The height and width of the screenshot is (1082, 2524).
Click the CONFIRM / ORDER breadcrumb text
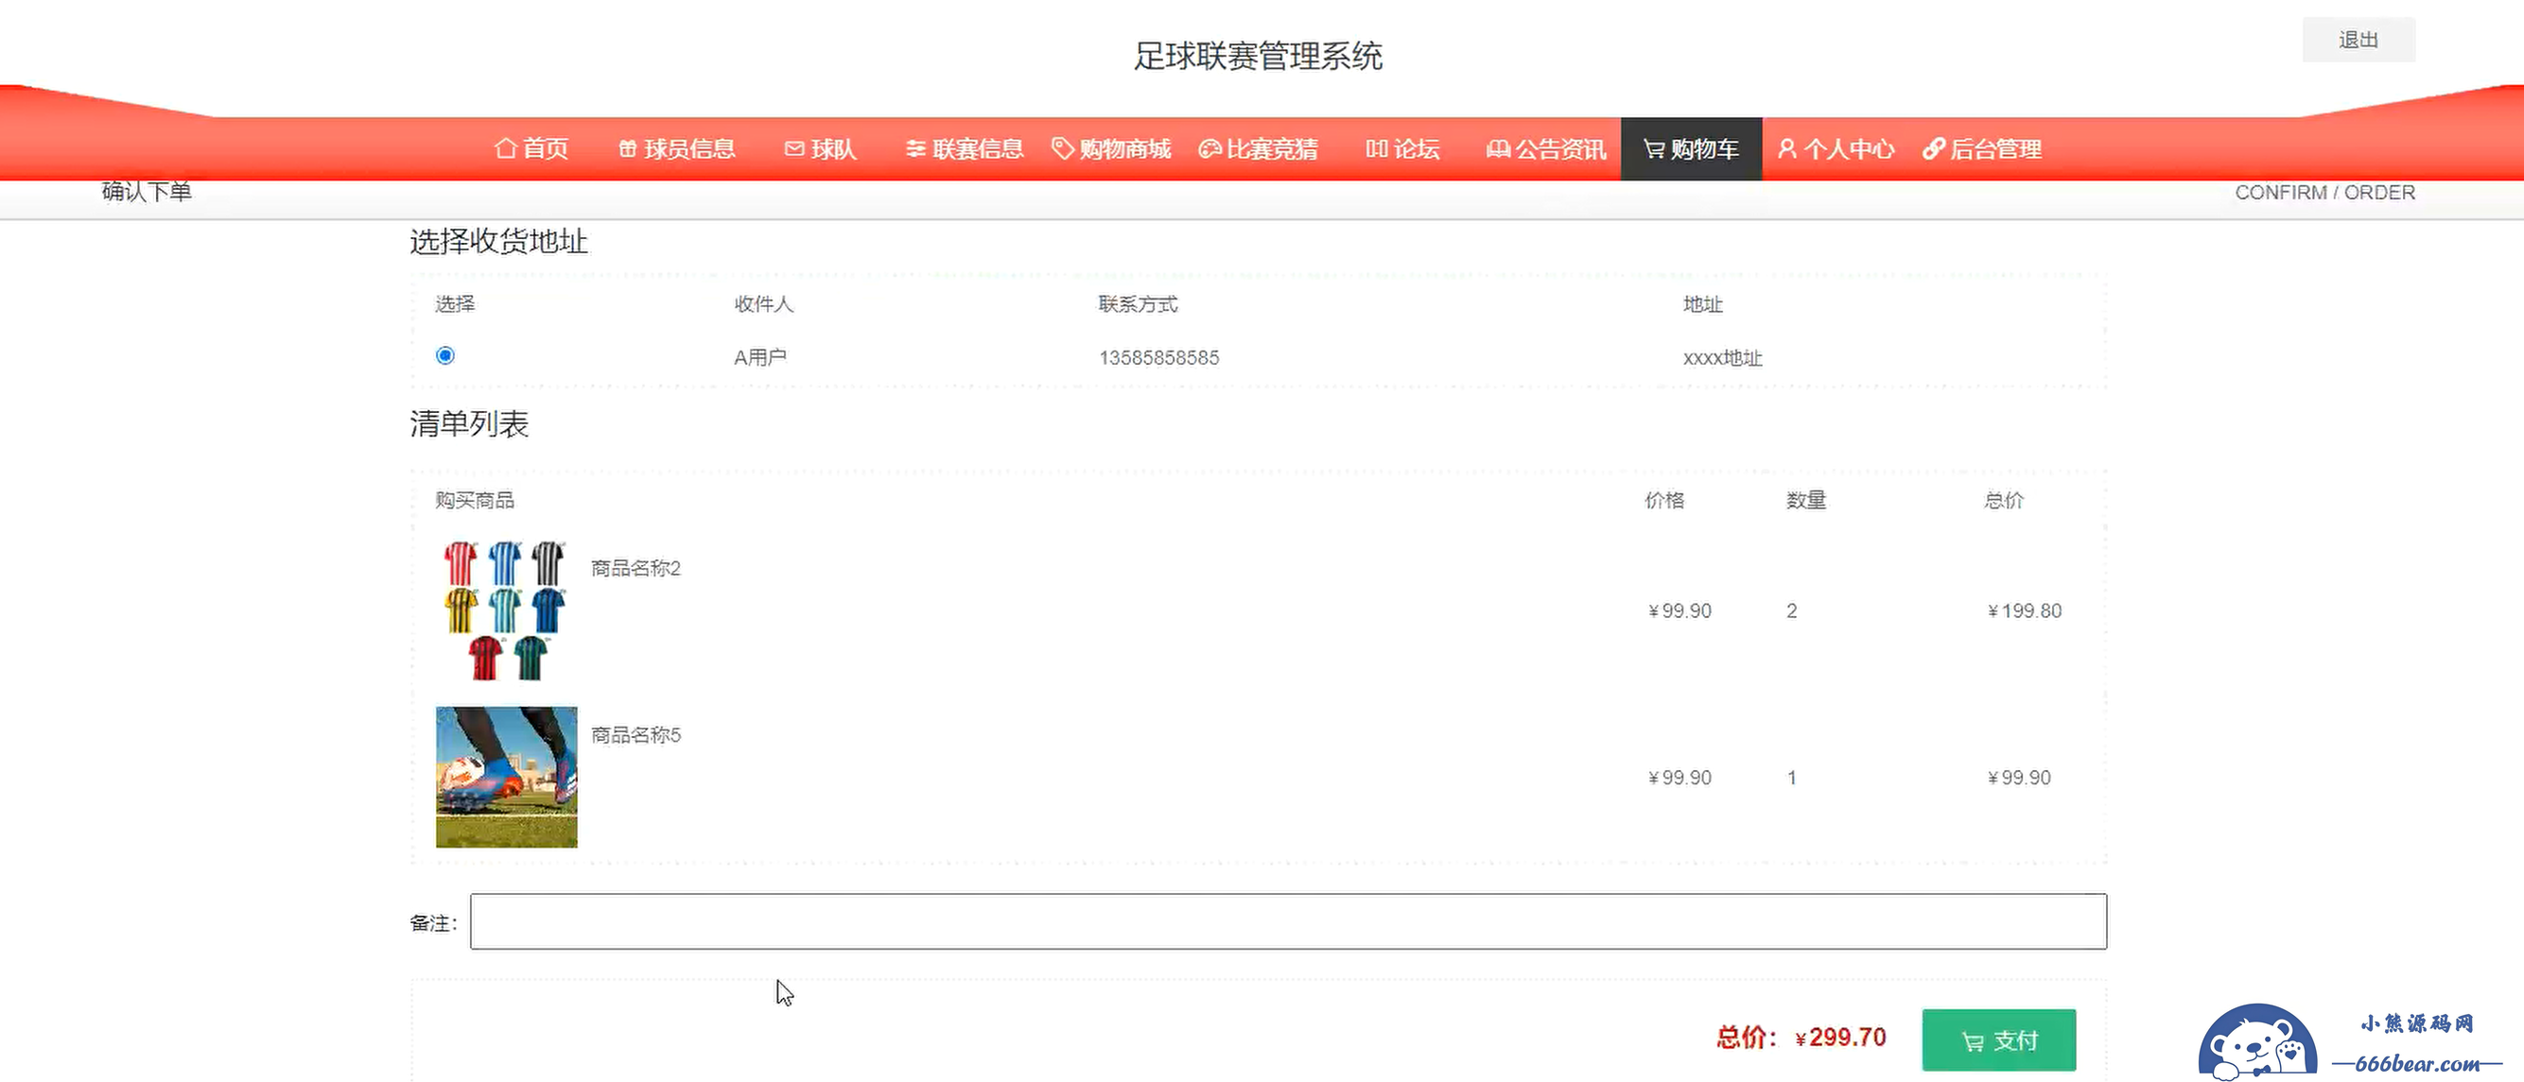2325,193
